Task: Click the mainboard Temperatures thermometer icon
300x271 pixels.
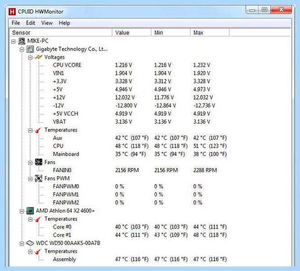Action: point(38,130)
